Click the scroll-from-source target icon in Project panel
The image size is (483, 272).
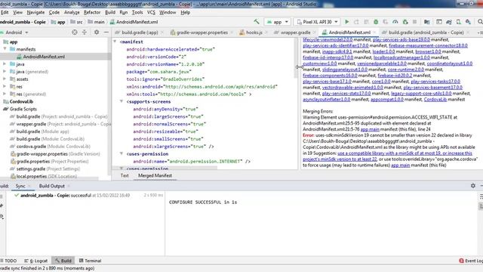tap(75, 32)
